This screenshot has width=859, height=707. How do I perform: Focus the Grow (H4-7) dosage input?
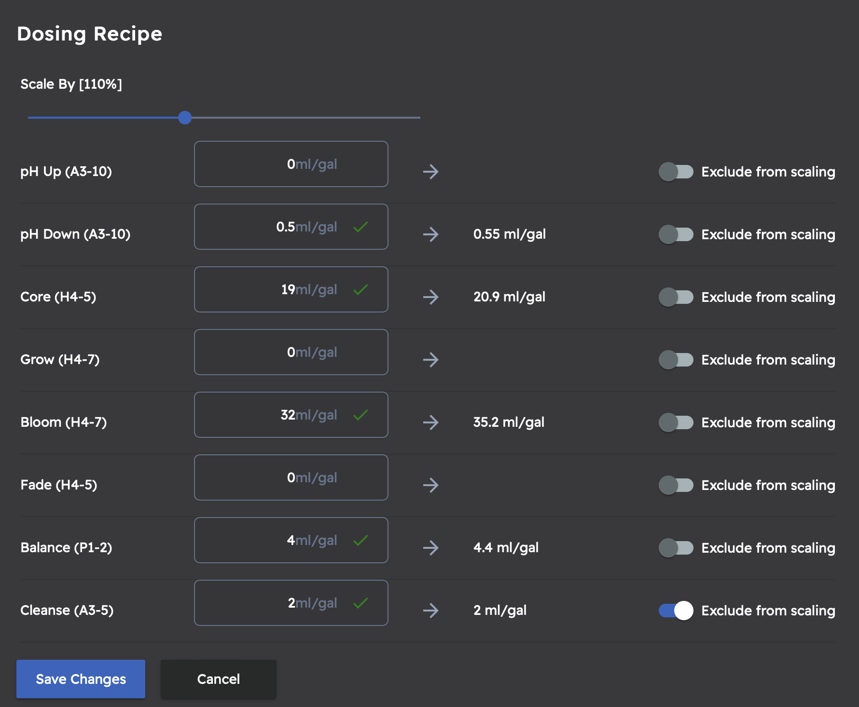point(291,352)
